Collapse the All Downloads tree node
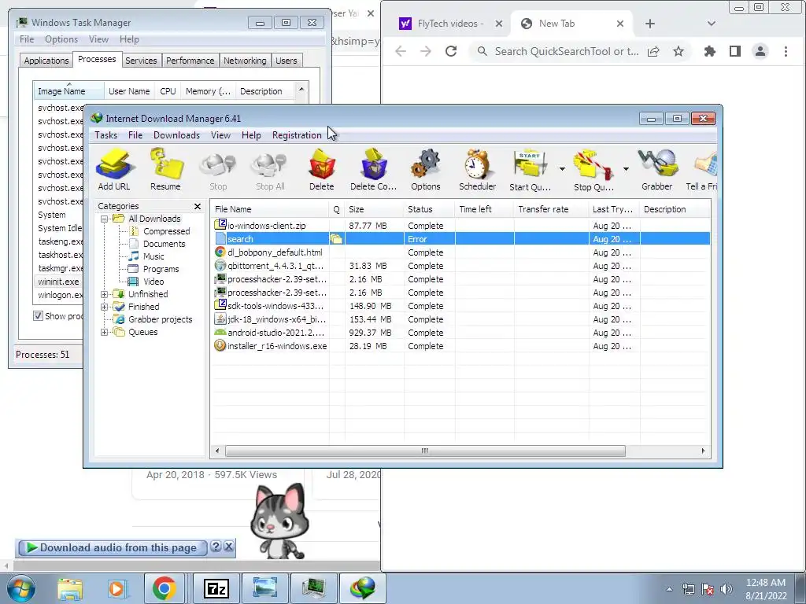The image size is (806, 604). (105, 219)
